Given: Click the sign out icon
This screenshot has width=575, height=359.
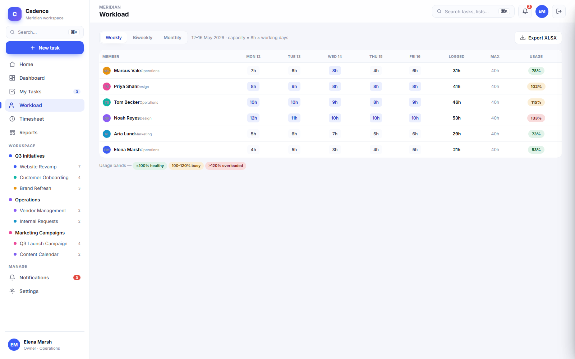Looking at the screenshot, I should click(559, 11).
